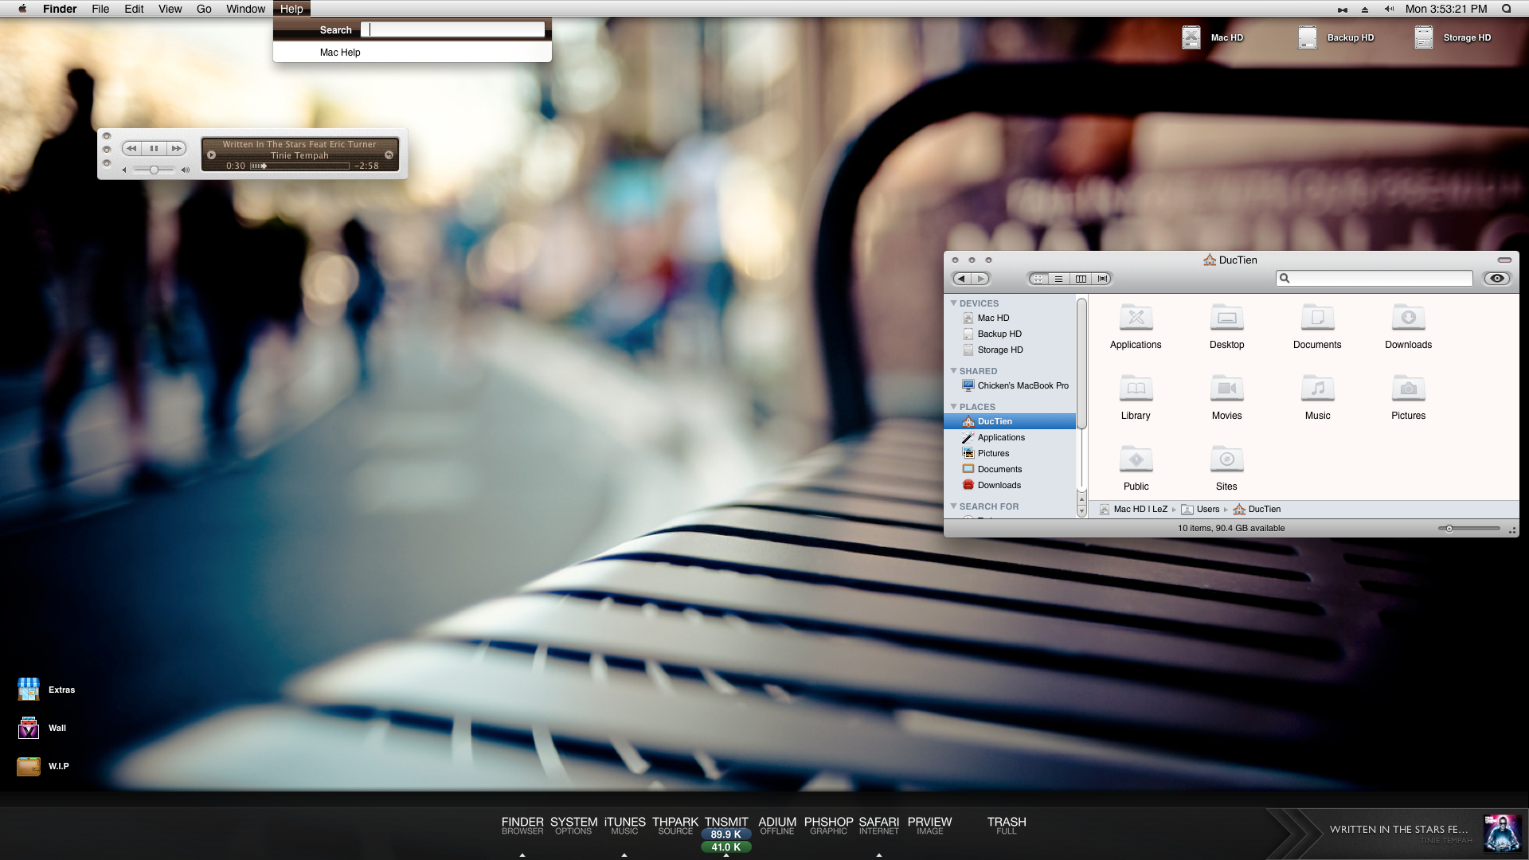Viewport: 1529px width, 860px height.
Task: Click the Pictures folder icon
Action: click(x=1408, y=388)
